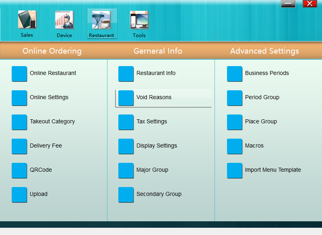Click the Online Ordering column header
Image resolution: width=322 pixels, height=235 pixels.
(52, 51)
